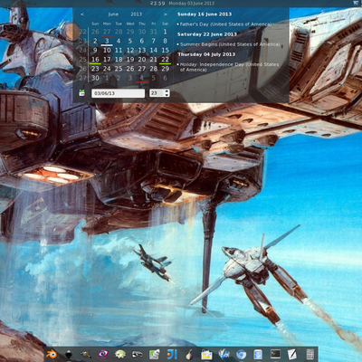362x362 pixels.
Task: Open the blue notes window icon
Action: click(258, 354)
